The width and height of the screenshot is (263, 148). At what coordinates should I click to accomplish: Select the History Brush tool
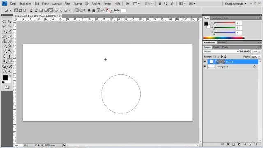pyautogui.click(x=9, y=41)
